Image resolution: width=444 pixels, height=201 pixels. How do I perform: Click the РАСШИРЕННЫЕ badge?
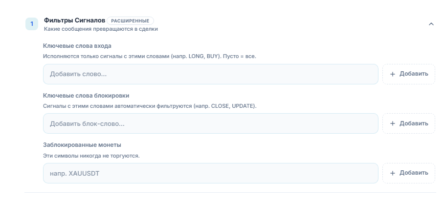coord(130,20)
